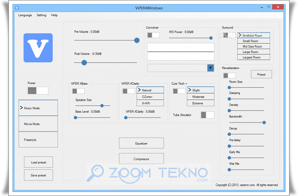
Task: Minimize the ViPER4Windows window
Action: pyautogui.click(x=262, y=7)
